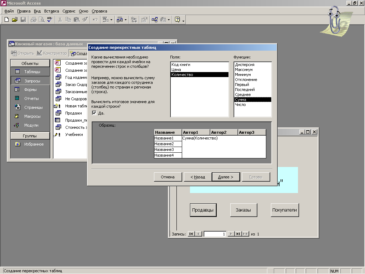365x274 pixels.
Task: Select Таблицы in Objects panel
Action: (30, 72)
